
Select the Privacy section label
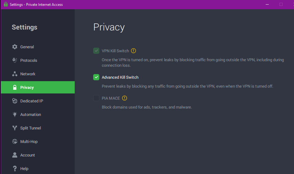coord(27,87)
